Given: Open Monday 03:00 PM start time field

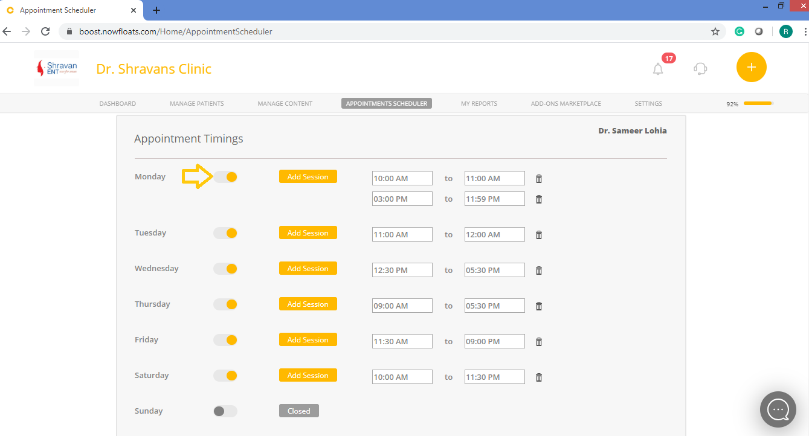Looking at the screenshot, I should 402,199.
